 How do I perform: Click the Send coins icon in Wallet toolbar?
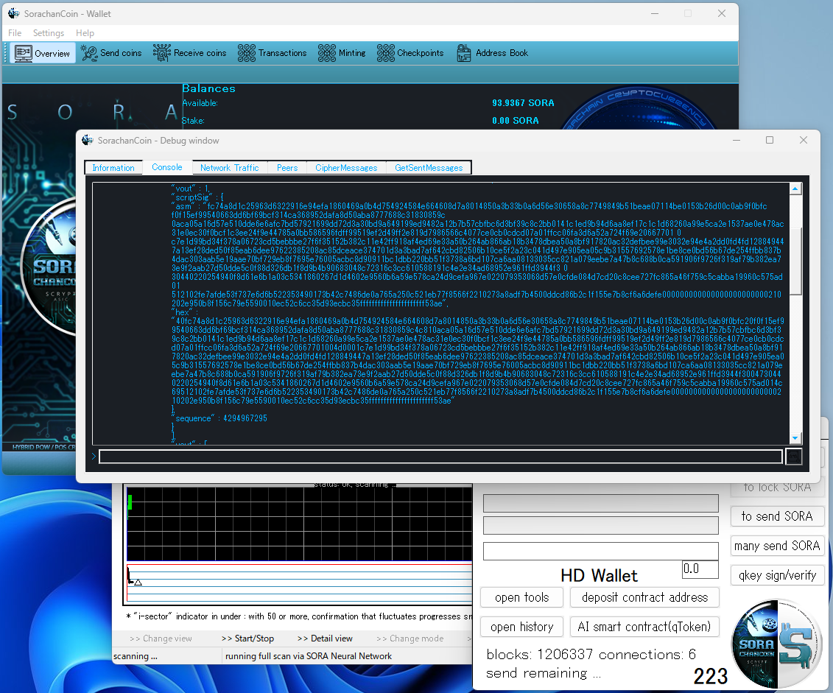coord(89,53)
